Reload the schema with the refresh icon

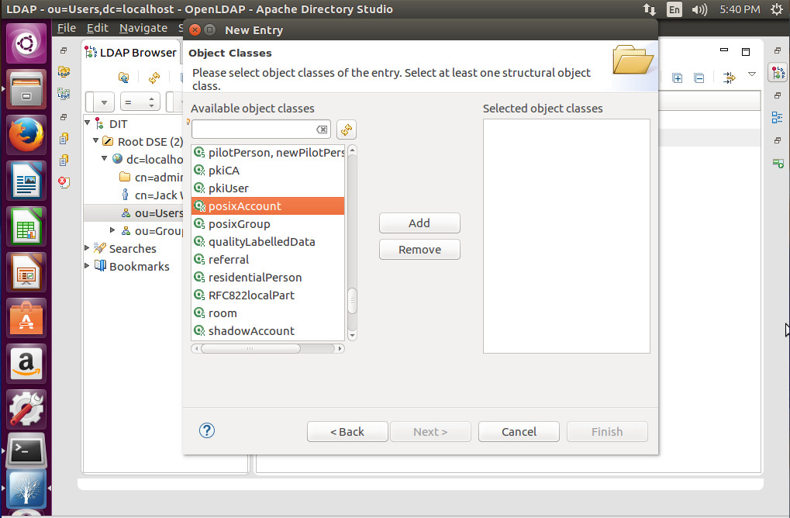pos(346,129)
